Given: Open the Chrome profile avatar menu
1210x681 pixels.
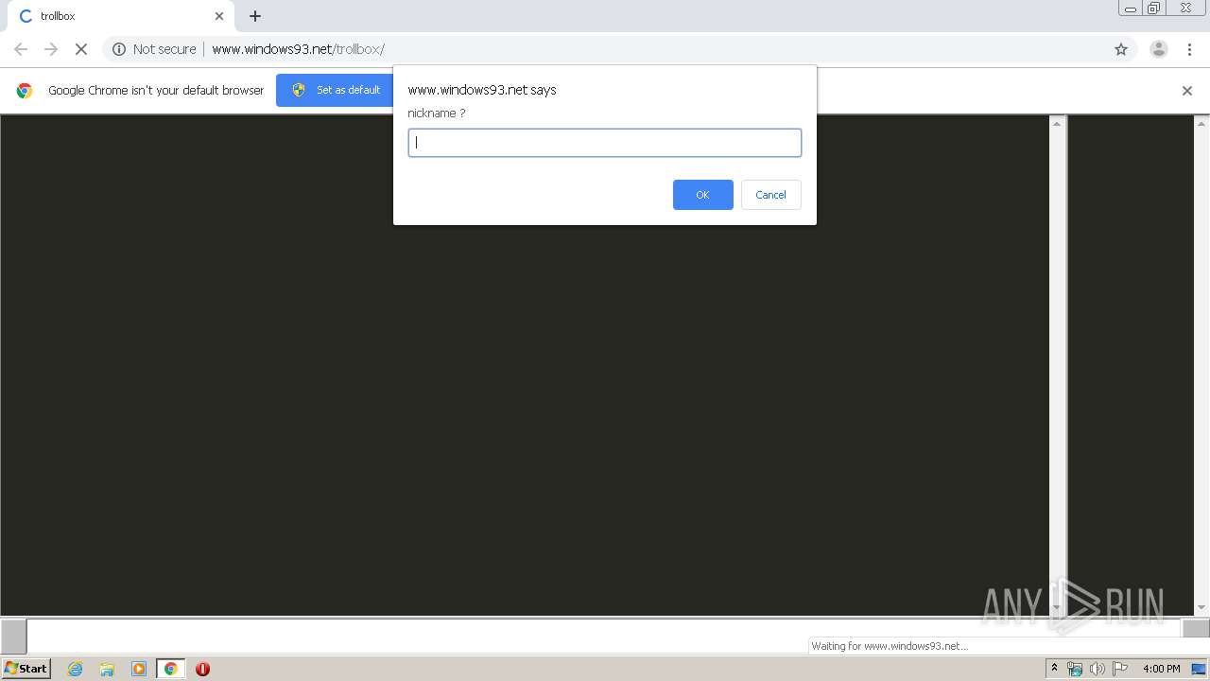Looking at the screenshot, I should coord(1159,49).
